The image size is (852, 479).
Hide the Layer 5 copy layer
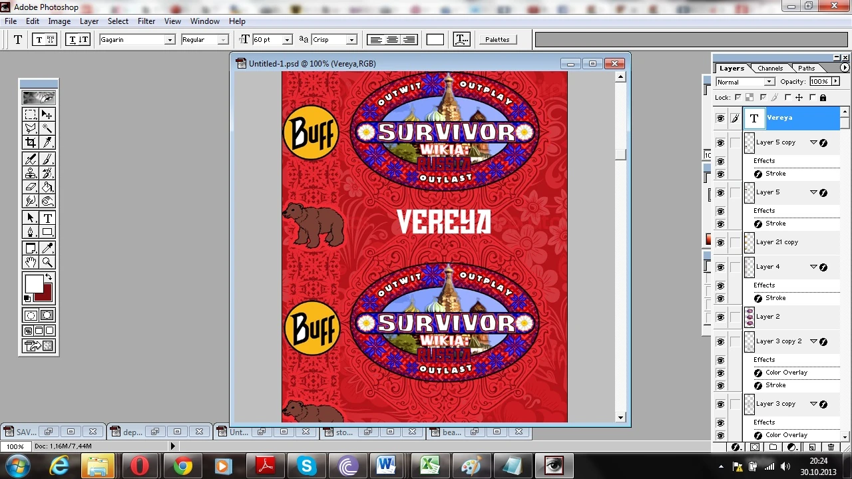click(720, 143)
